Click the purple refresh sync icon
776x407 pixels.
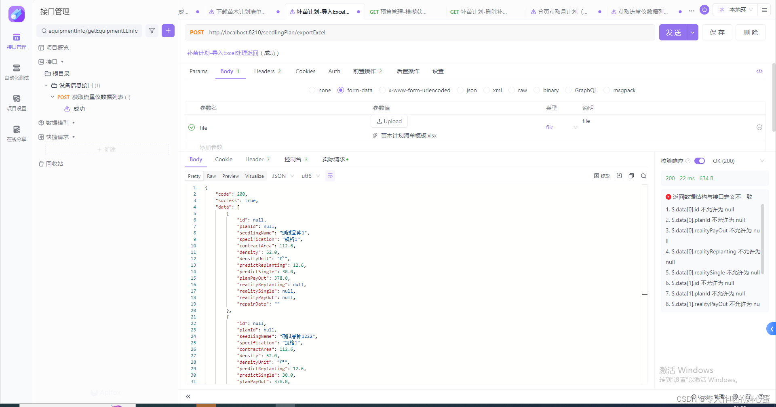(704, 10)
